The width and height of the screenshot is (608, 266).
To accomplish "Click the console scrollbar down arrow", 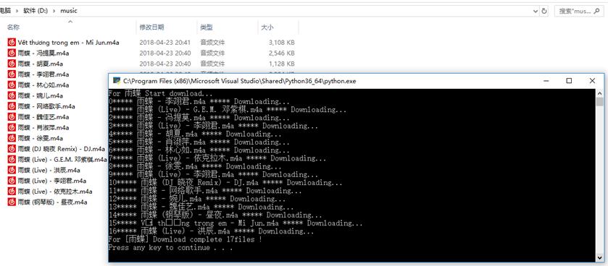I will click(599, 257).
